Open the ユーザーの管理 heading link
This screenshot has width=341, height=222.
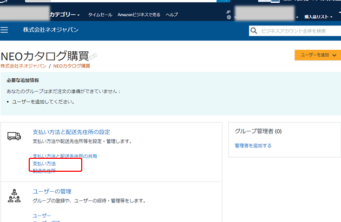click(52, 191)
